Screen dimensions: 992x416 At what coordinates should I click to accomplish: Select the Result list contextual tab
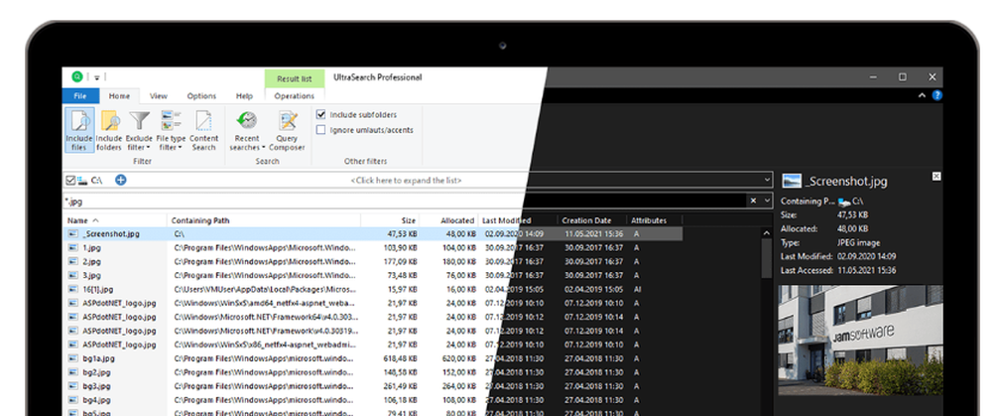point(295,78)
